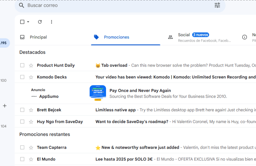Open the Pay Once and Never Pay Again ad
The image size is (256, 166).
(x=140, y=90)
